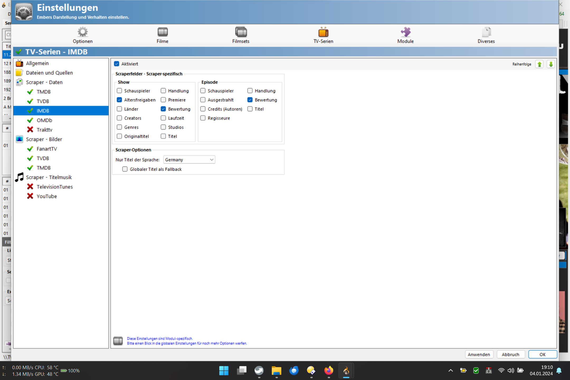Screen dimensions: 570x380
Task: Open the notifications bell in the taskbar
Action: [x=559, y=370]
